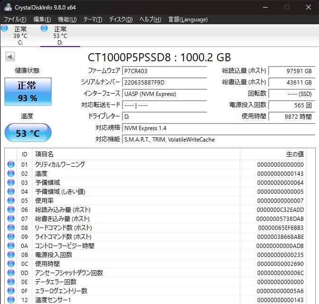Viewport: 319px width, 304px height.
Task: Select raw value 0000038668ABE
Action: [281, 237]
